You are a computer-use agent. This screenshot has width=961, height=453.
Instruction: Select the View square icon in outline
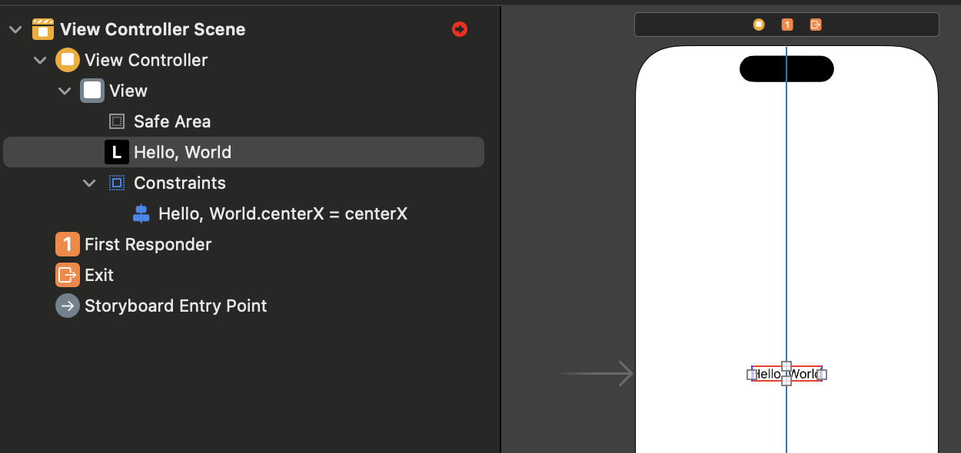point(92,91)
